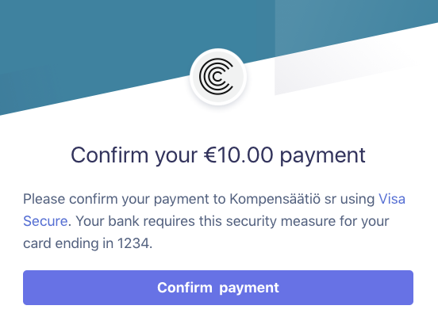Click the word Secure in the link
The height and width of the screenshot is (317, 438).
coord(45,221)
